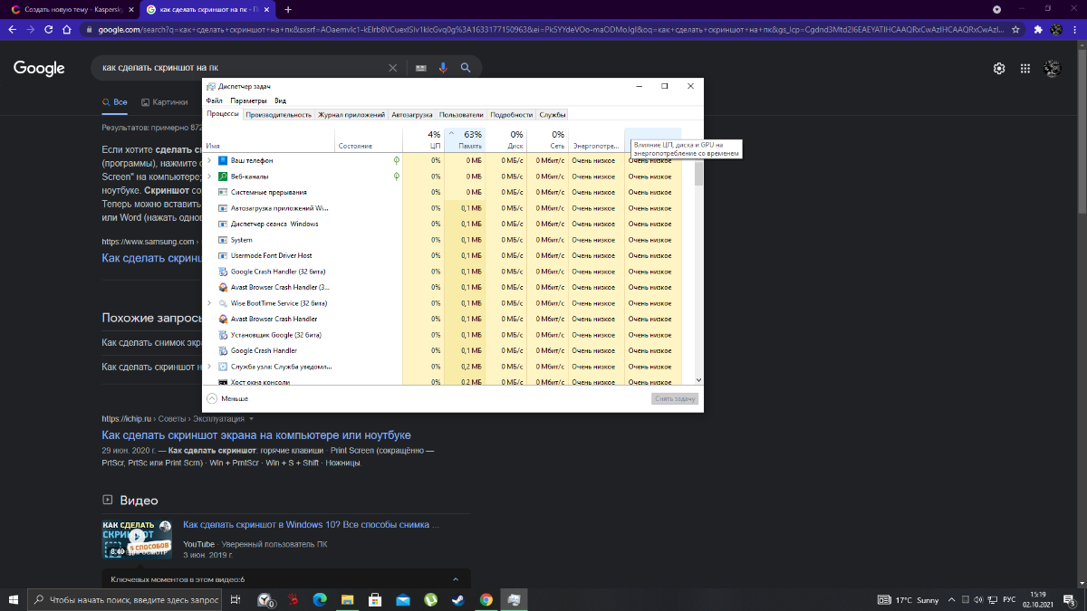The width and height of the screenshot is (1087, 611).
Task: Open Google settings gear icon
Action: [x=999, y=69]
